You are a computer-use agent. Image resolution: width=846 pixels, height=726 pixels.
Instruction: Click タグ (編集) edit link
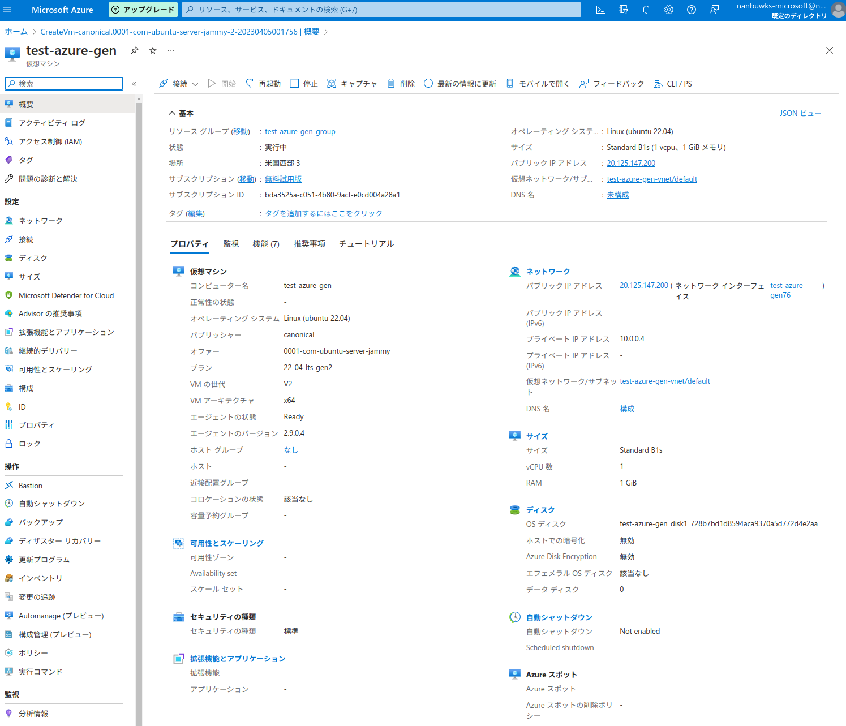pyautogui.click(x=195, y=213)
